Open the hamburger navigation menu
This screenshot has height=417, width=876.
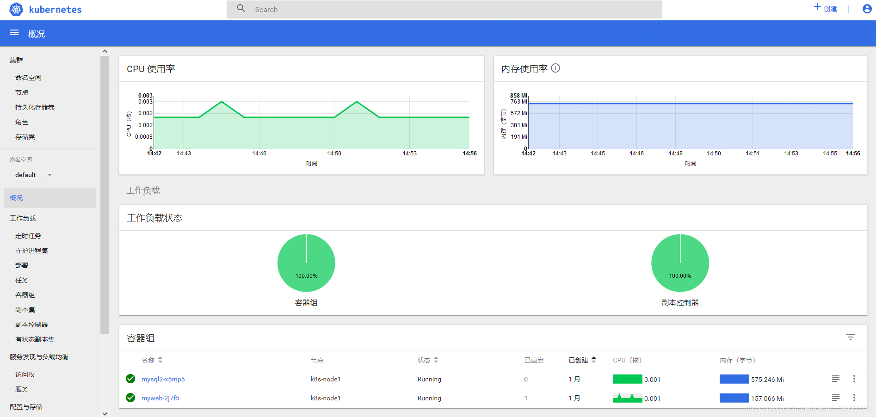(x=14, y=33)
